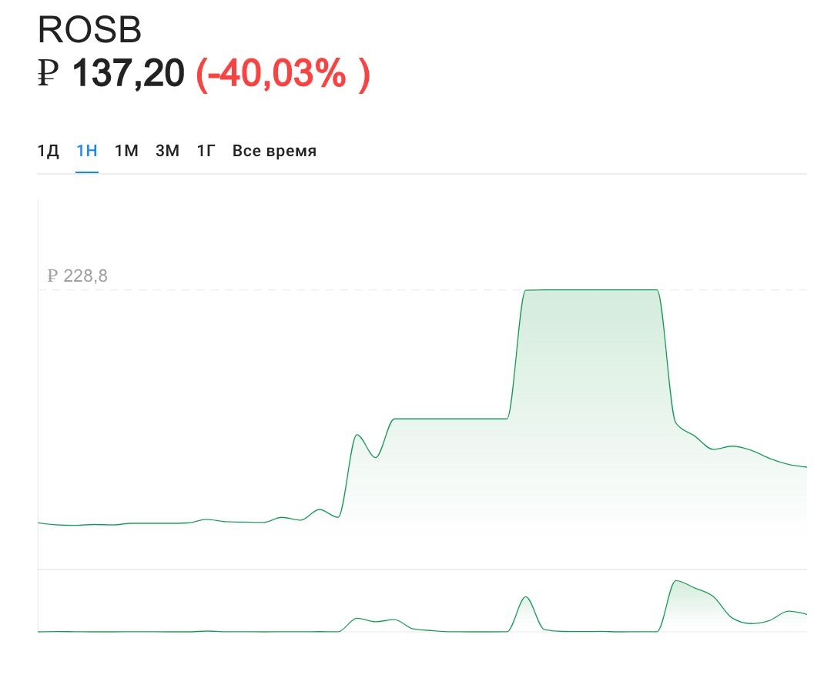
Task: Click the ₽ 228,8 maximum price label
Action: [x=77, y=276]
